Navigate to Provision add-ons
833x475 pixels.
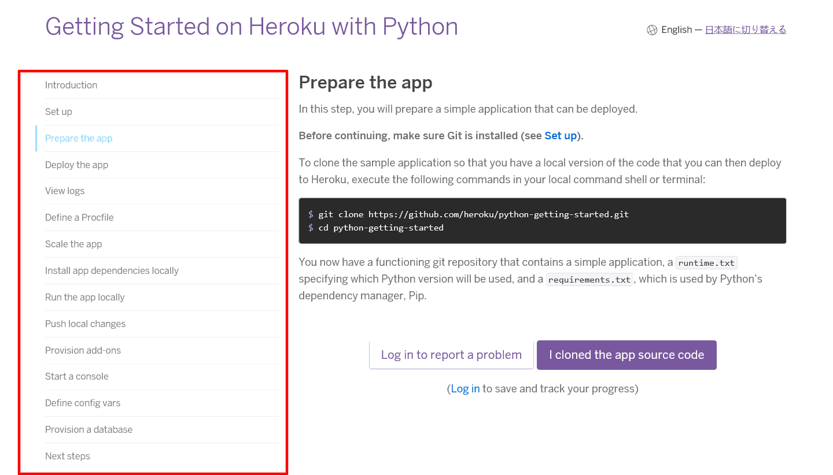coord(83,350)
